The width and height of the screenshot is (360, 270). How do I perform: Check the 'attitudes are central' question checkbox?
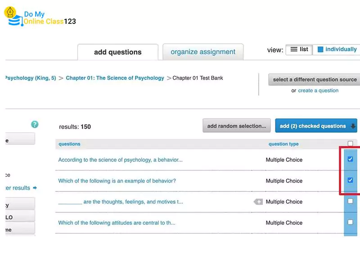click(x=350, y=222)
